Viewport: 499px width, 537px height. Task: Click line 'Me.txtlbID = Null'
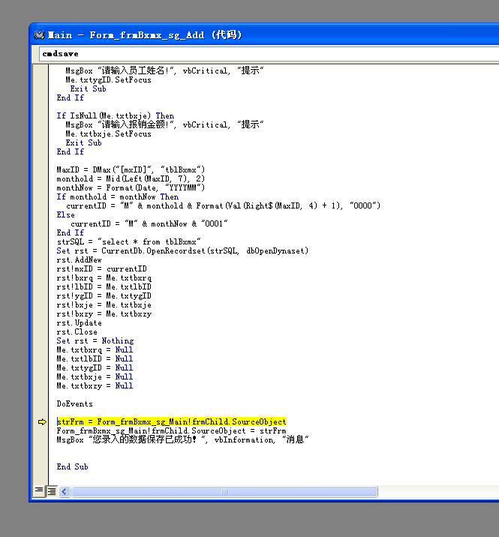pos(95,359)
